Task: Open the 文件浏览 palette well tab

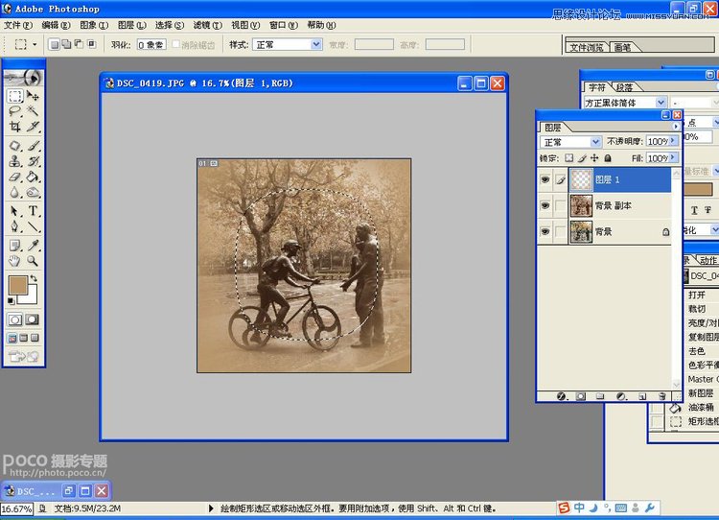Action: coord(587,47)
